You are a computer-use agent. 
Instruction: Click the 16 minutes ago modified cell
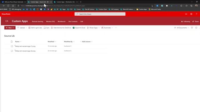52,46
